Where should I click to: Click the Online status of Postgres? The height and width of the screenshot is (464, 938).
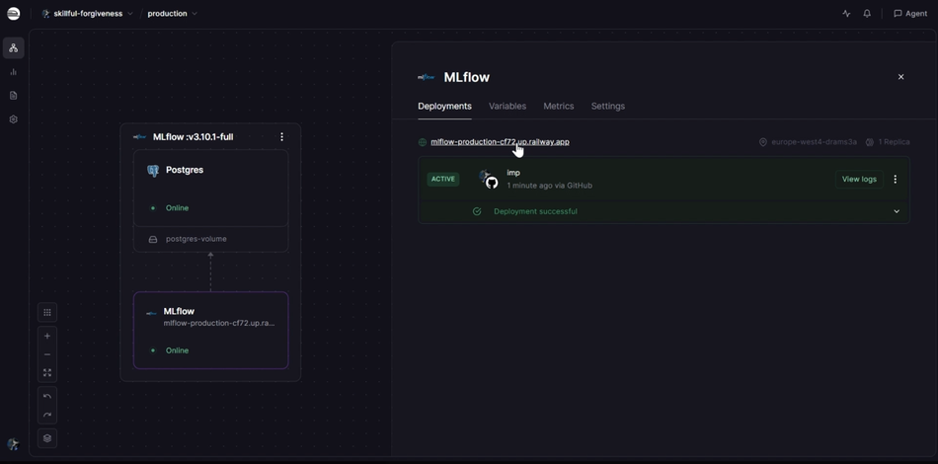coord(177,208)
